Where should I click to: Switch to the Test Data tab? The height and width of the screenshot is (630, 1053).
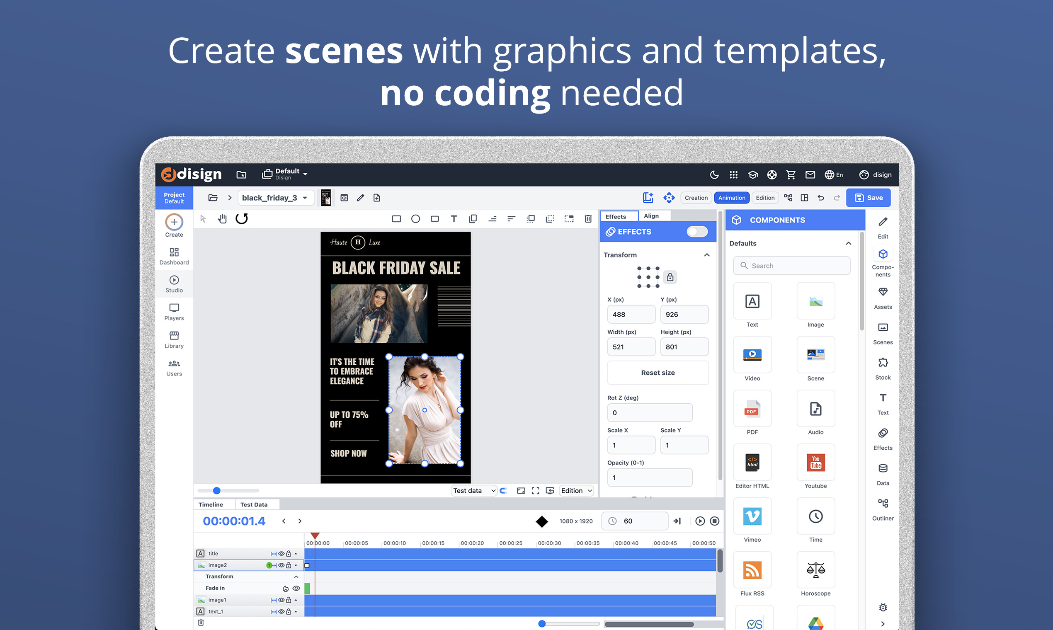tap(254, 504)
